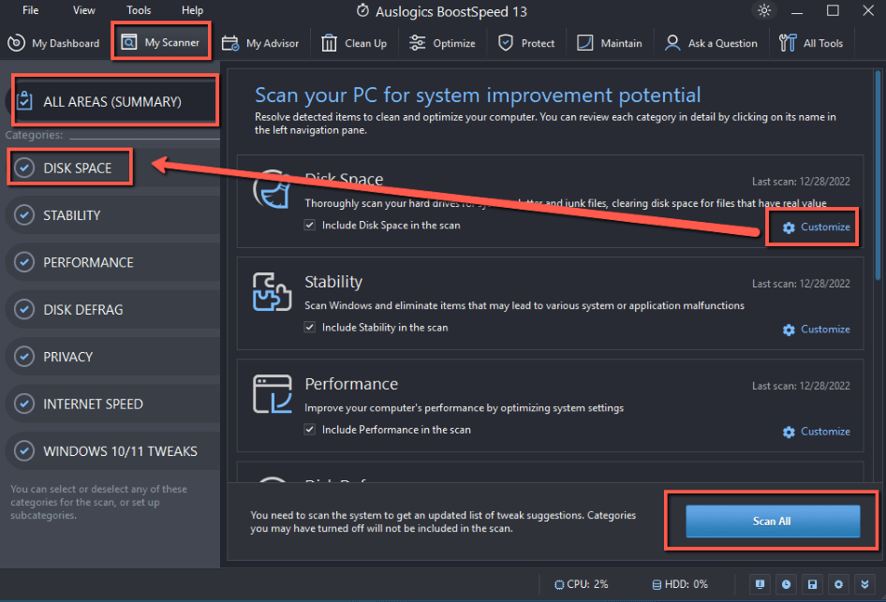Image resolution: width=886 pixels, height=602 pixels.
Task: Go to the Clean Up tab
Action: pyautogui.click(x=354, y=43)
